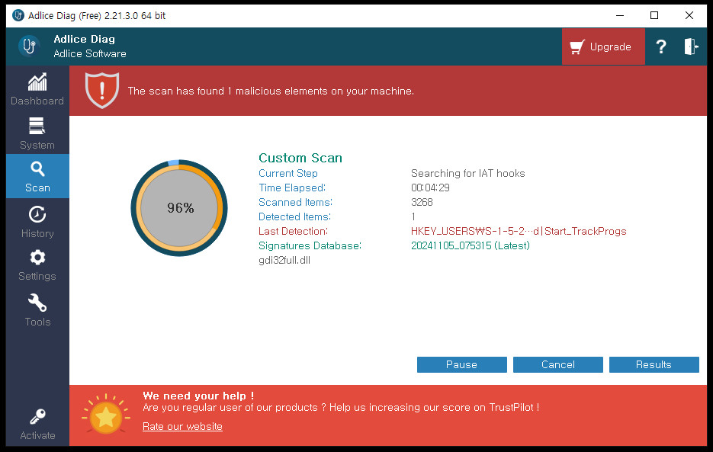Select the Scan tab in the sidebar
713x452 pixels.
37,176
